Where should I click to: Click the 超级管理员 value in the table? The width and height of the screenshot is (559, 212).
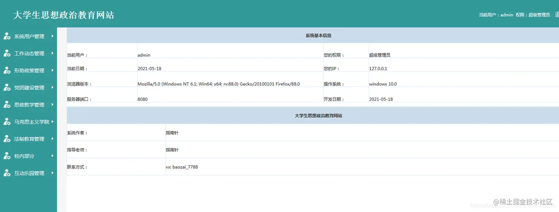(x=380, y=55)
